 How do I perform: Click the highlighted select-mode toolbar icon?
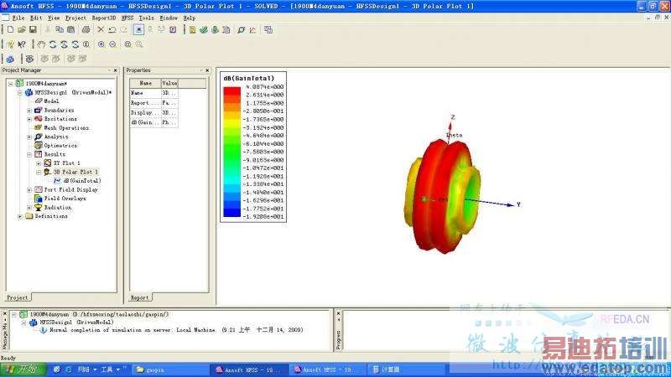pyautogui.click(x=138, y=29)
